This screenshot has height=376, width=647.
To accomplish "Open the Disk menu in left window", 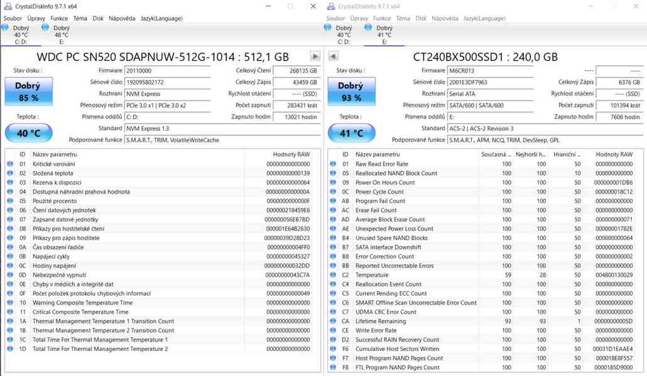I will point(98,18).
